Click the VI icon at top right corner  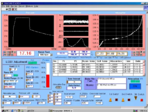pyautogui.click(x=146, y=8)
